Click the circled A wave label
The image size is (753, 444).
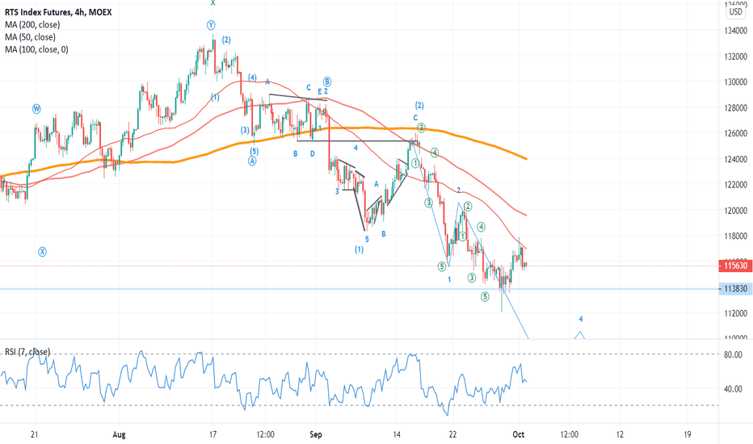(252, 161)
